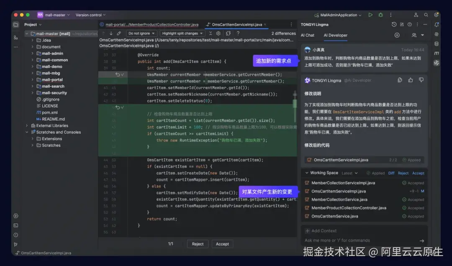
Task: Click Add Context button
Action: click(x=321, y=231)
